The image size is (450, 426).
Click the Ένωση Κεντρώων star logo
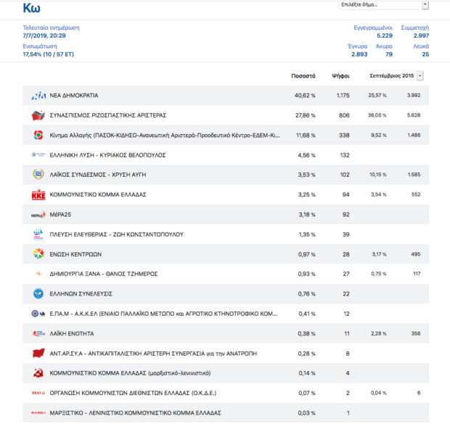click(38, 254)
